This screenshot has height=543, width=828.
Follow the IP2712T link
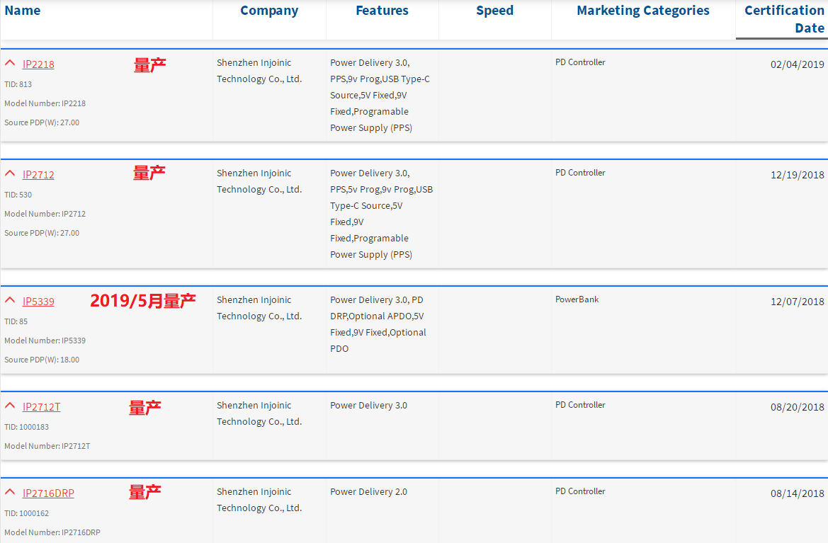click(41, 407)
